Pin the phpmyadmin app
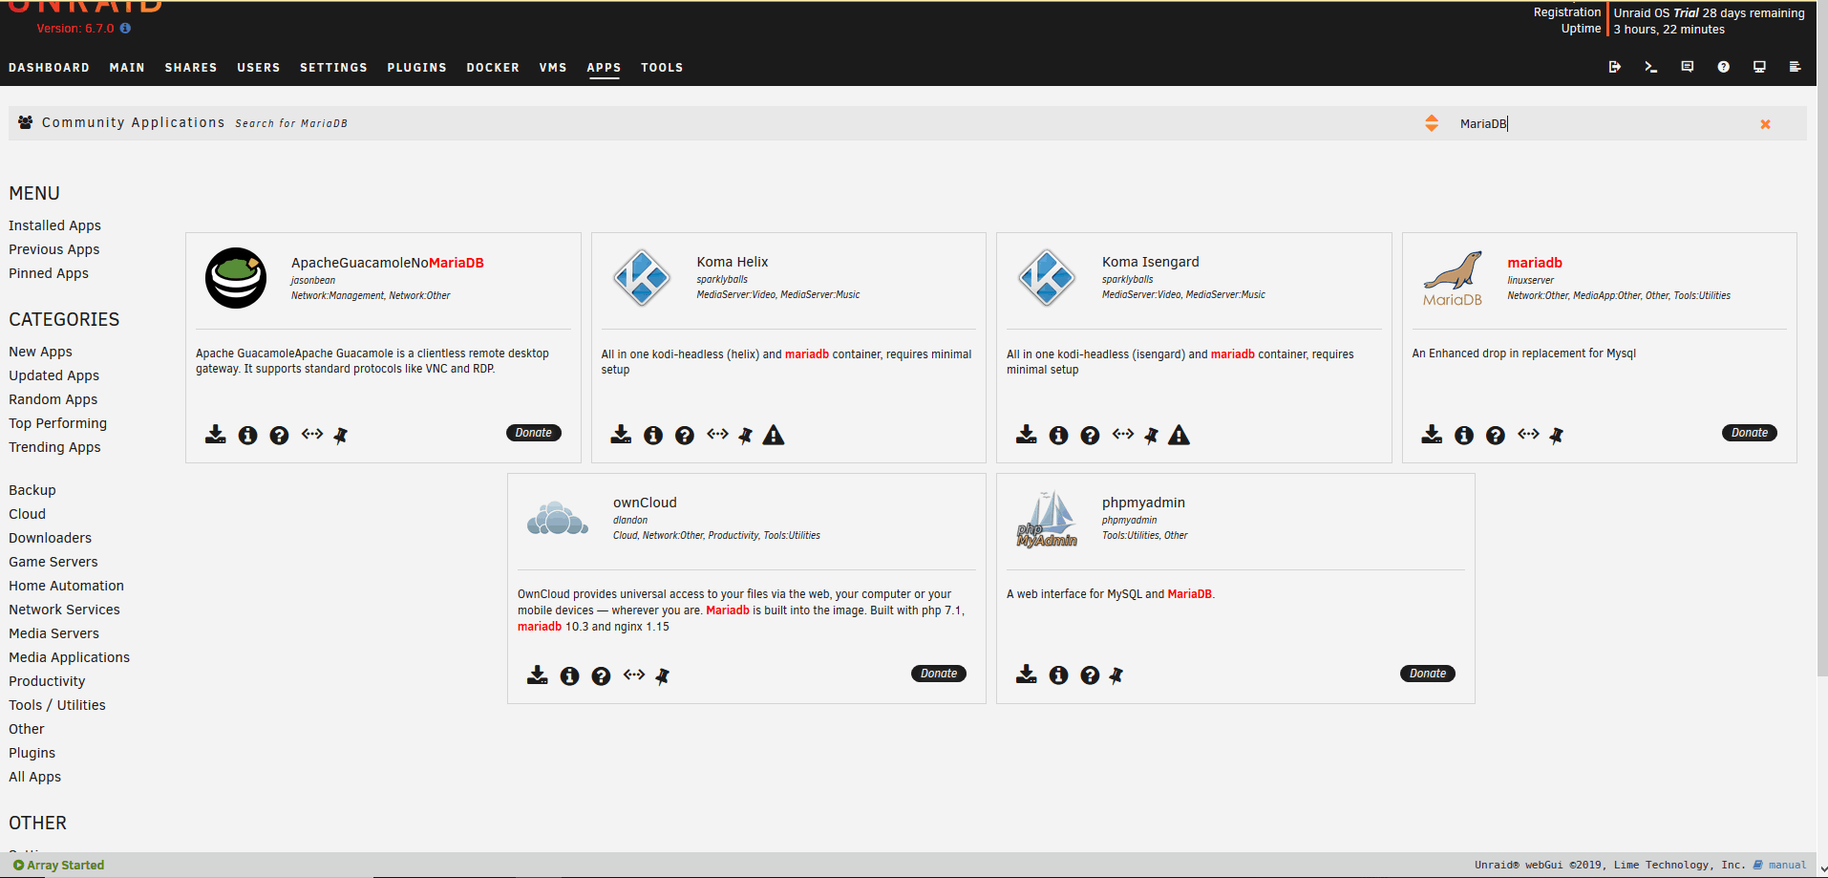This screenshot has width=1828, height=878. [x=1116, y=676]
